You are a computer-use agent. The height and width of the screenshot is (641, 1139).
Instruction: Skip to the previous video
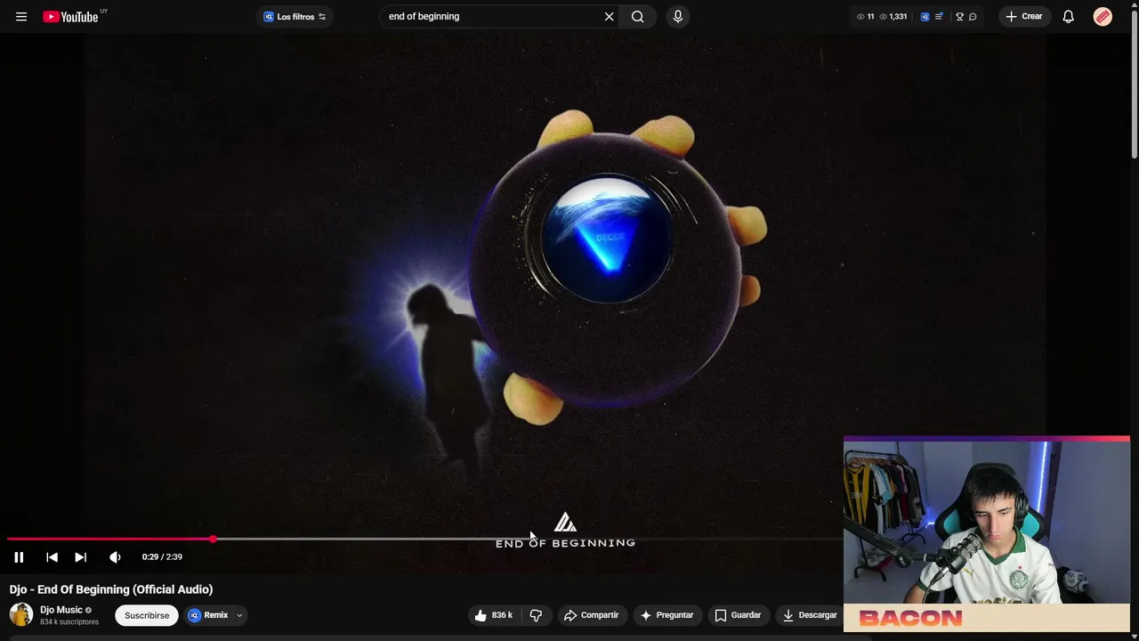click(x=52, y=557)
